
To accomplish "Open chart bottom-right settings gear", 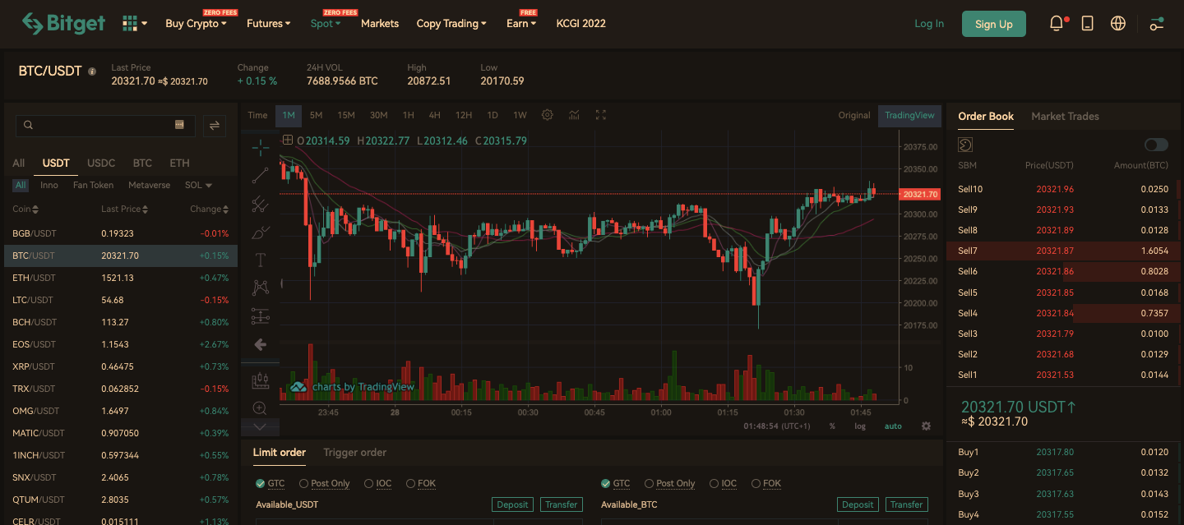I will (927, 426).
